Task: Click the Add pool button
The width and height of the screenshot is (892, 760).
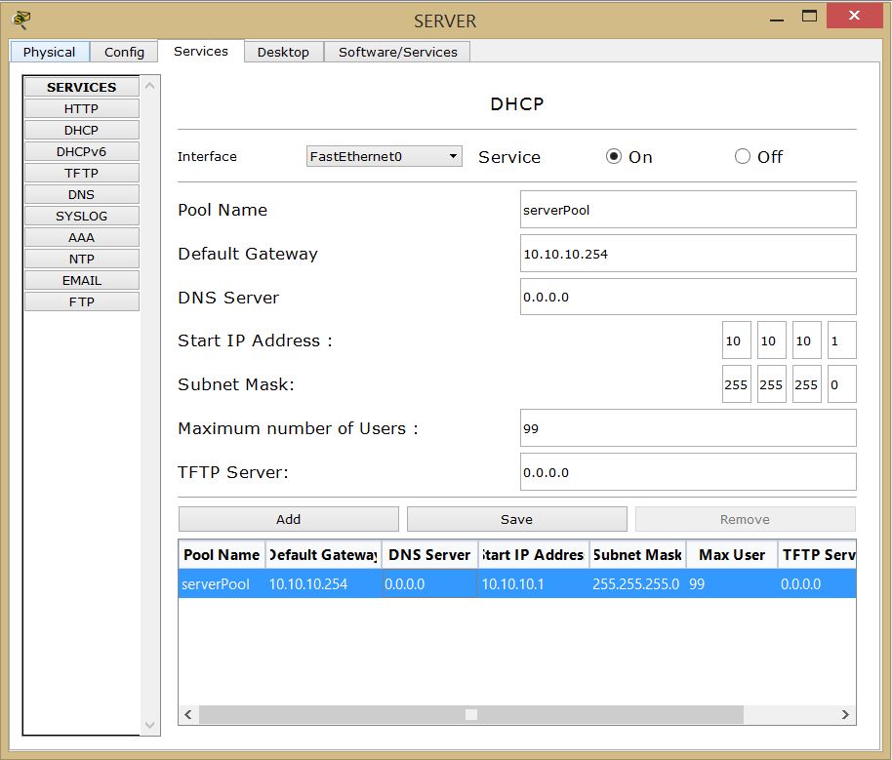Action: (289, 519)
